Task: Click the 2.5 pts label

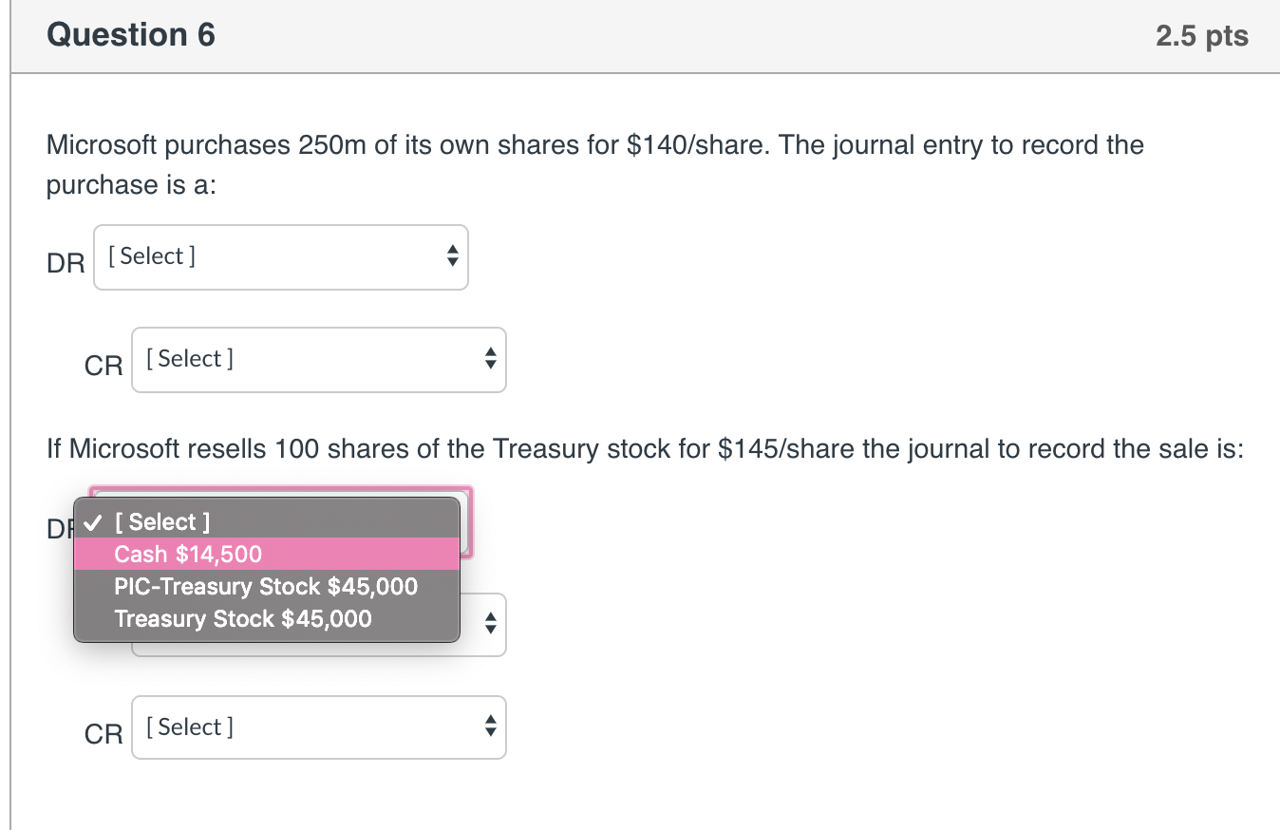Action: (x=1200, y=34)
